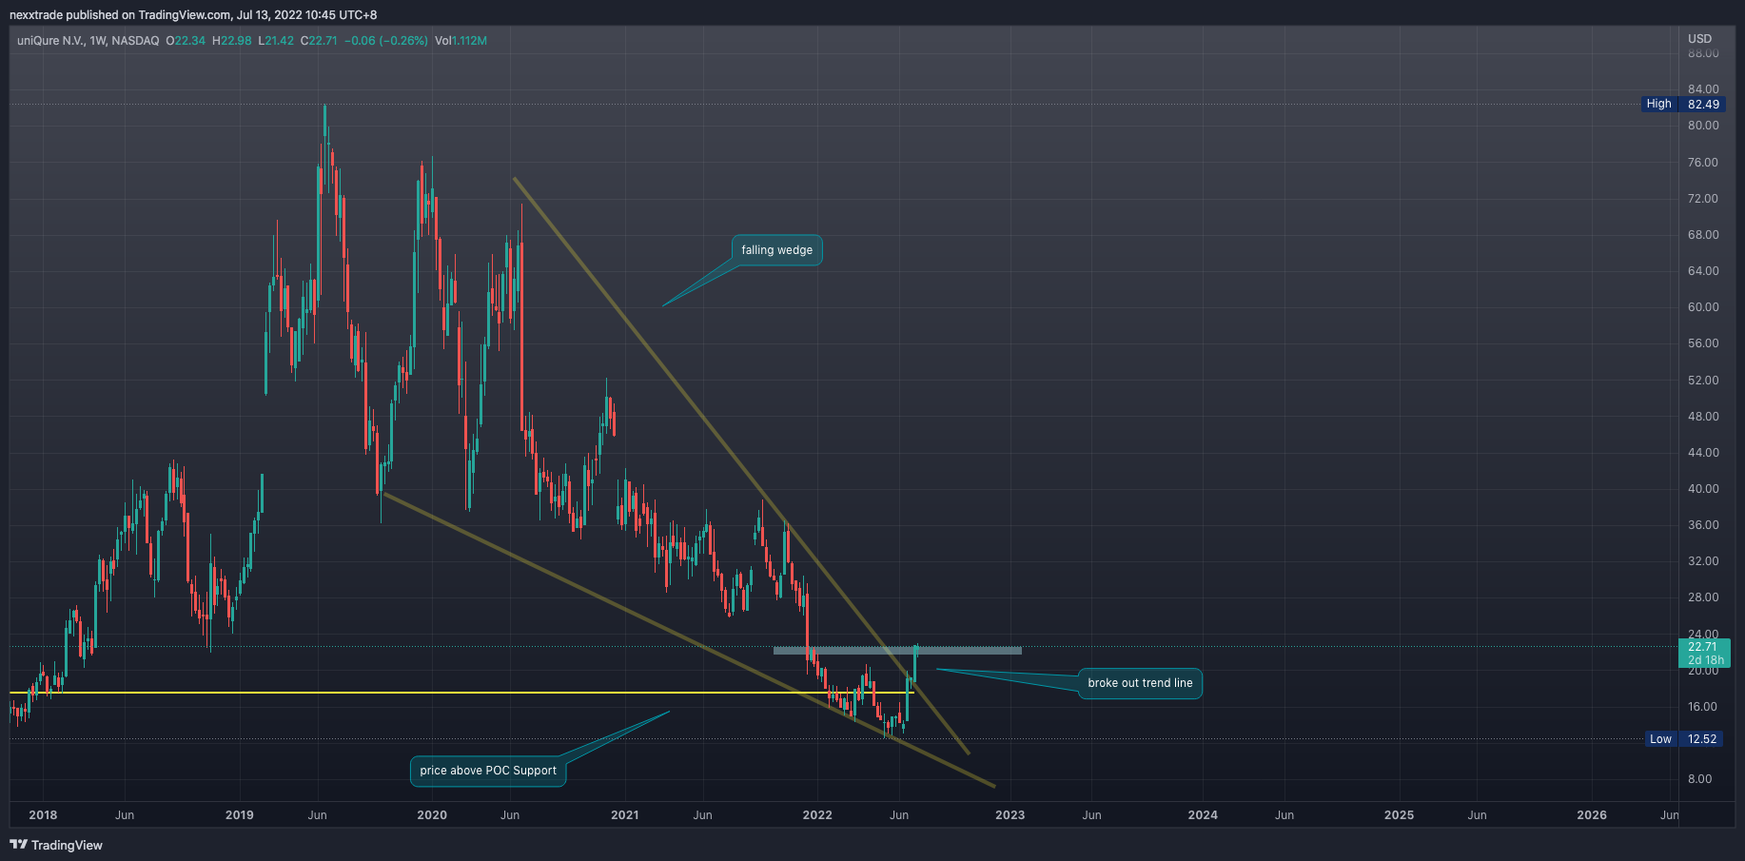Select the High 82.49 price label
Viewport: 1745px width, 861px height.
(1684, 104)
